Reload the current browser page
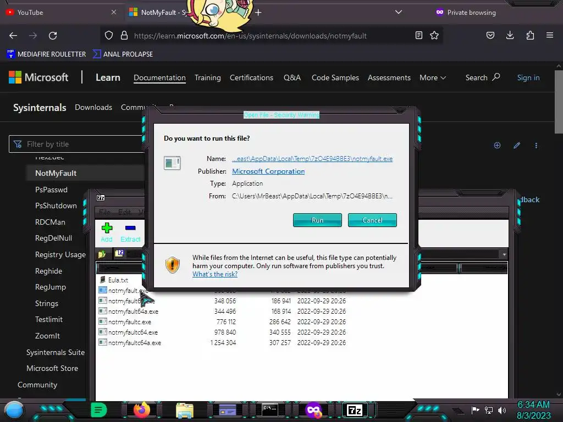The width and height of the screenshot is (563, 422). (x=53, y=36)
